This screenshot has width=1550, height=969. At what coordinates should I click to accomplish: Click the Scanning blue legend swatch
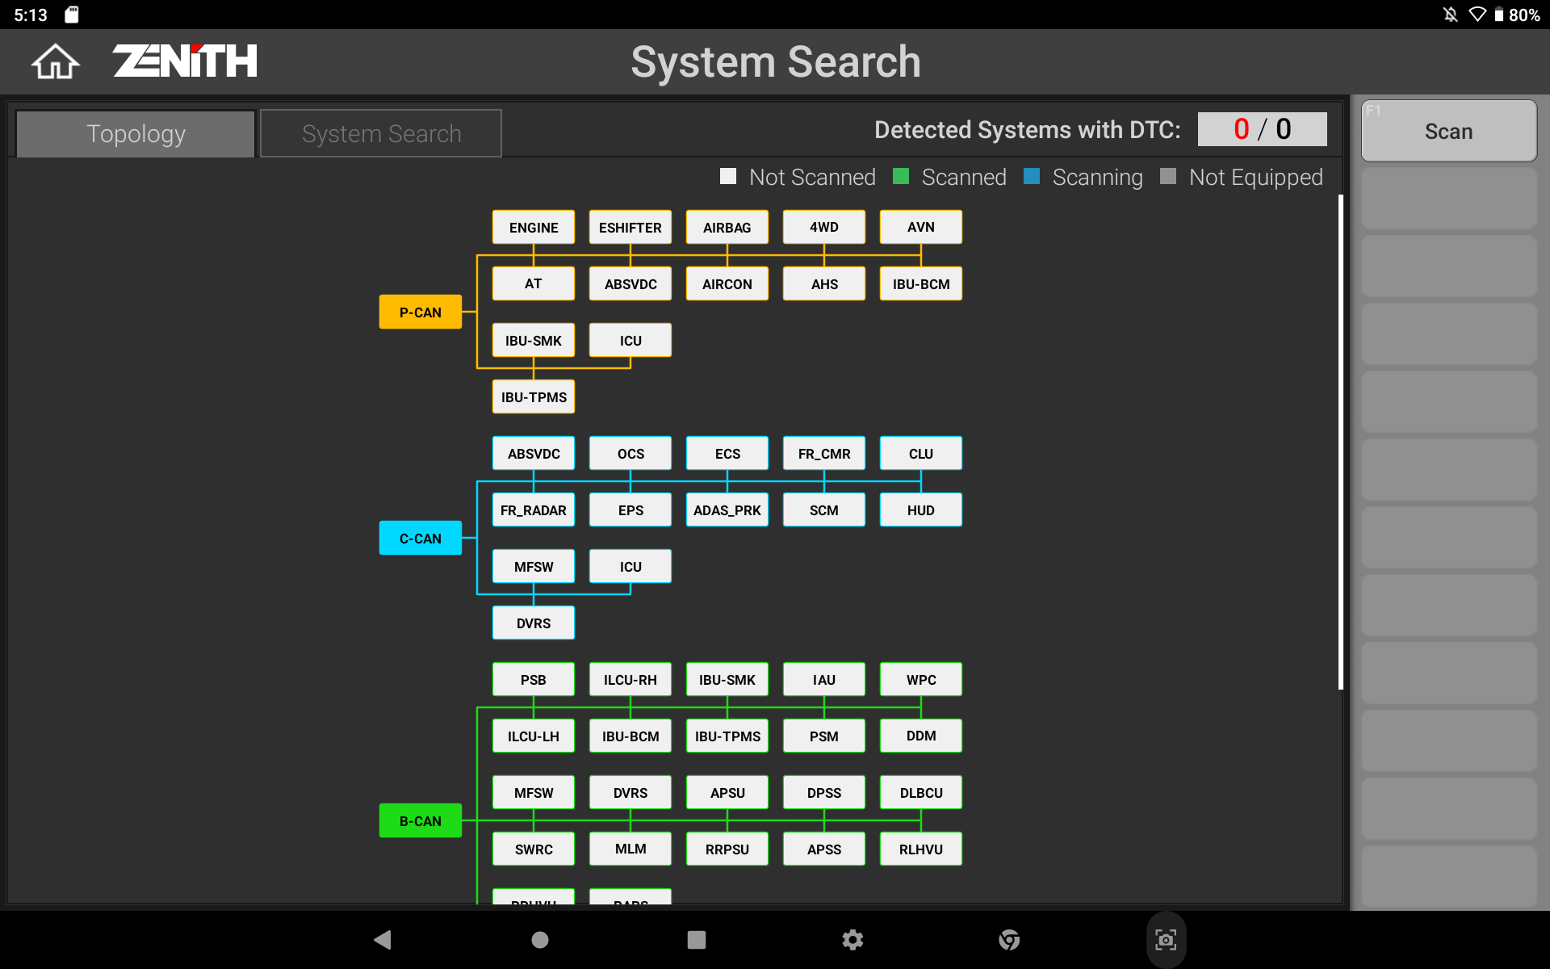(1031, 177)
